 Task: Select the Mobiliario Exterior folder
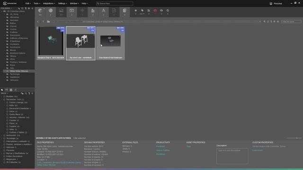18,53
